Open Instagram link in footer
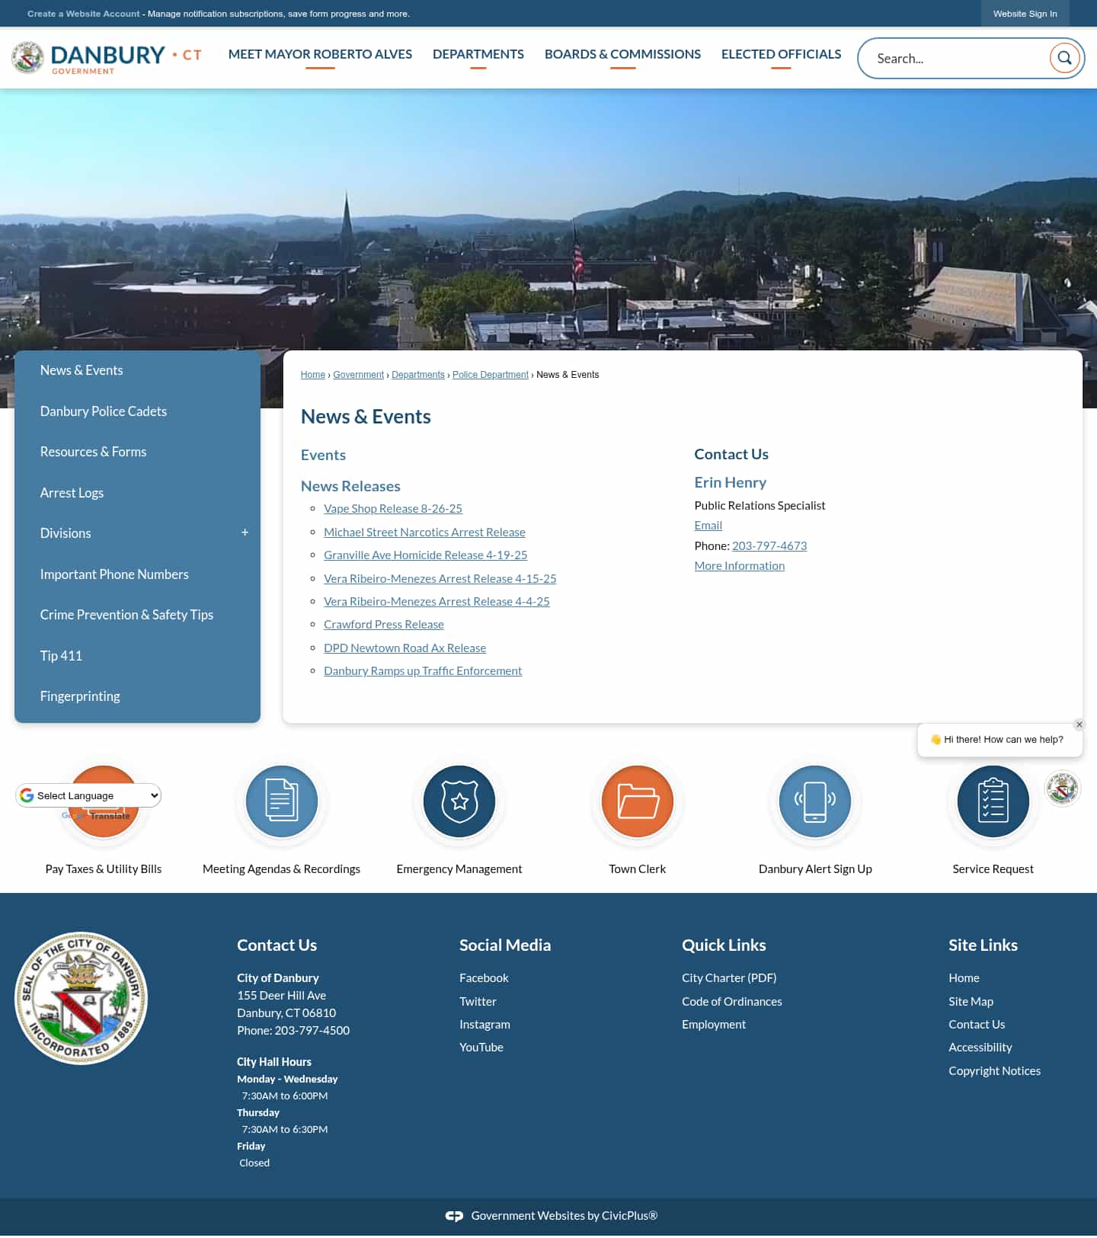The height and width of the screenshot is (1238, 1097). pyautogui.click(x=485, y=1025)
